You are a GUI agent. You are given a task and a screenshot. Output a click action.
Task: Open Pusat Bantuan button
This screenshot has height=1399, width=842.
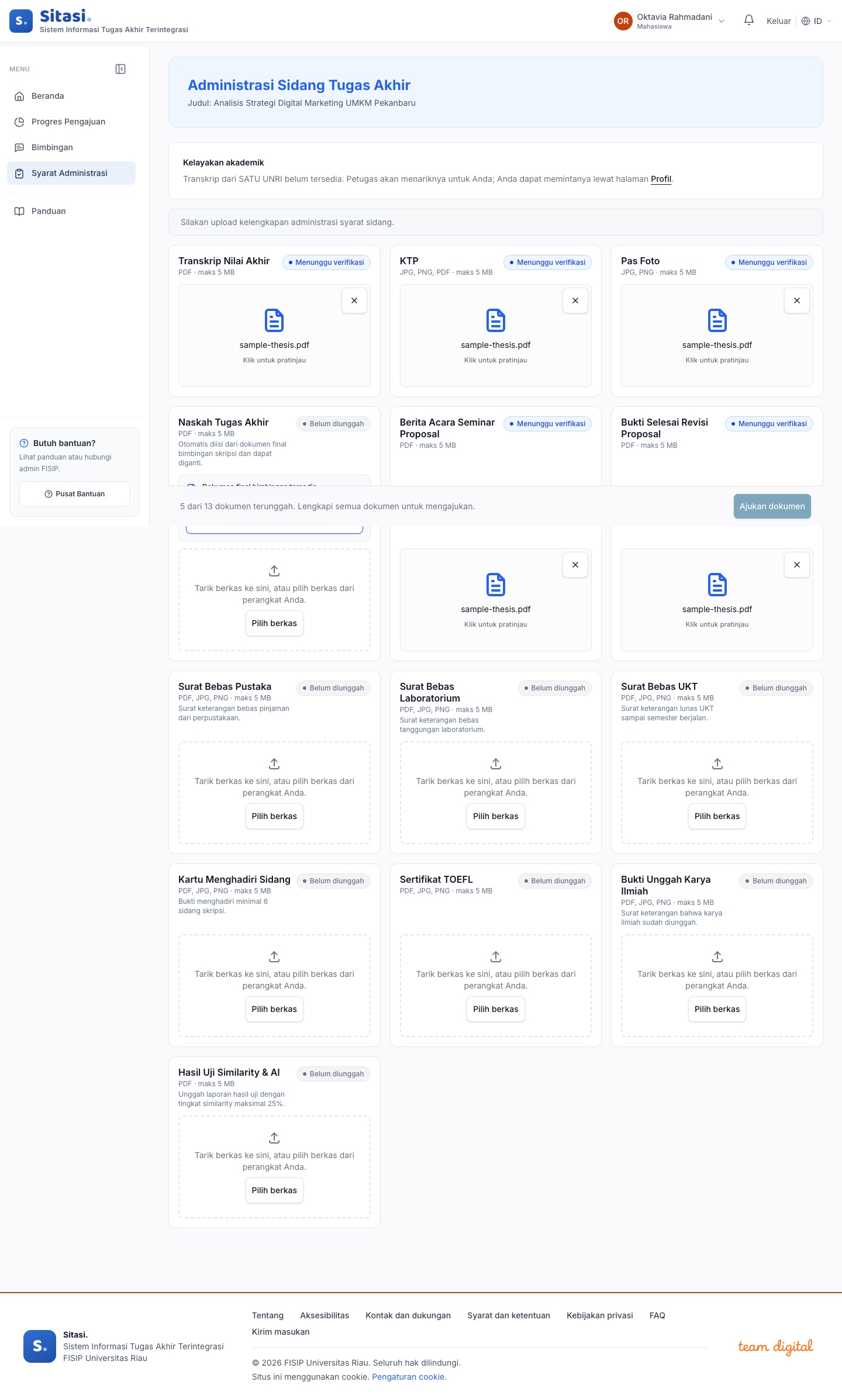coord(74,494)
